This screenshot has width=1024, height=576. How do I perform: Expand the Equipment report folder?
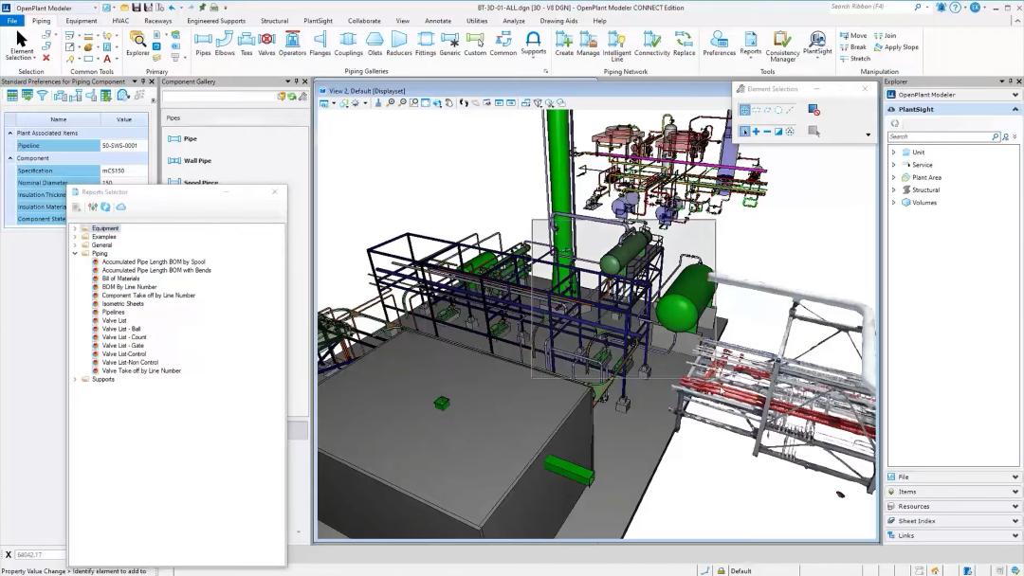[x=75, y=228]
